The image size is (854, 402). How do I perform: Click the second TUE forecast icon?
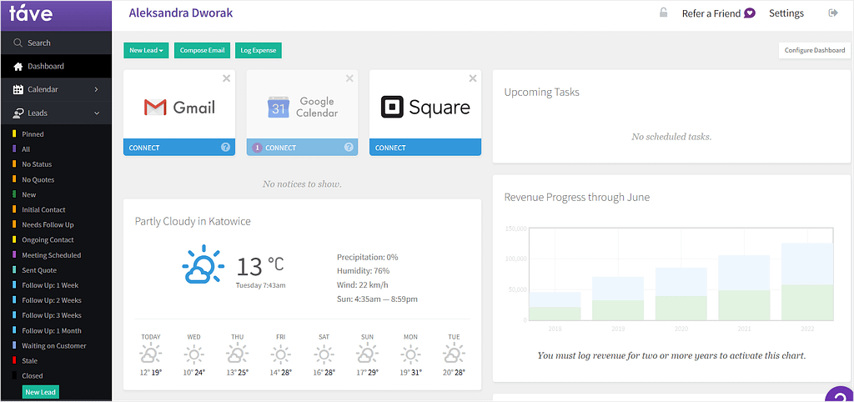[454, 355]
